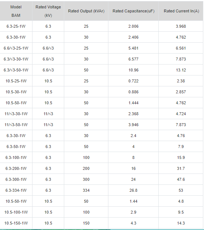The height and width of the screenshot is (230, 204).
Task: Click the Rated Output (kVAr) header
Action: [86, 11]
